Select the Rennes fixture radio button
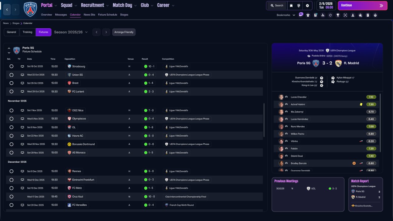 [11, 171]
